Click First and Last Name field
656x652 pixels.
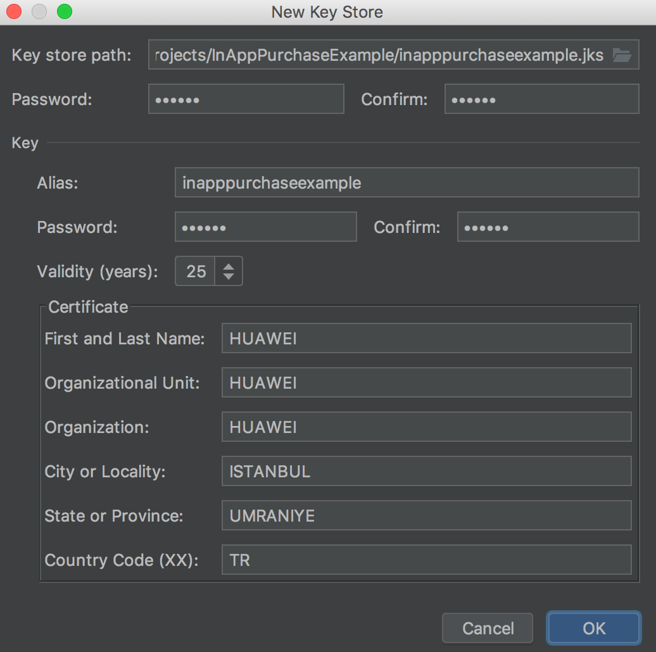(x=426, y=338)
